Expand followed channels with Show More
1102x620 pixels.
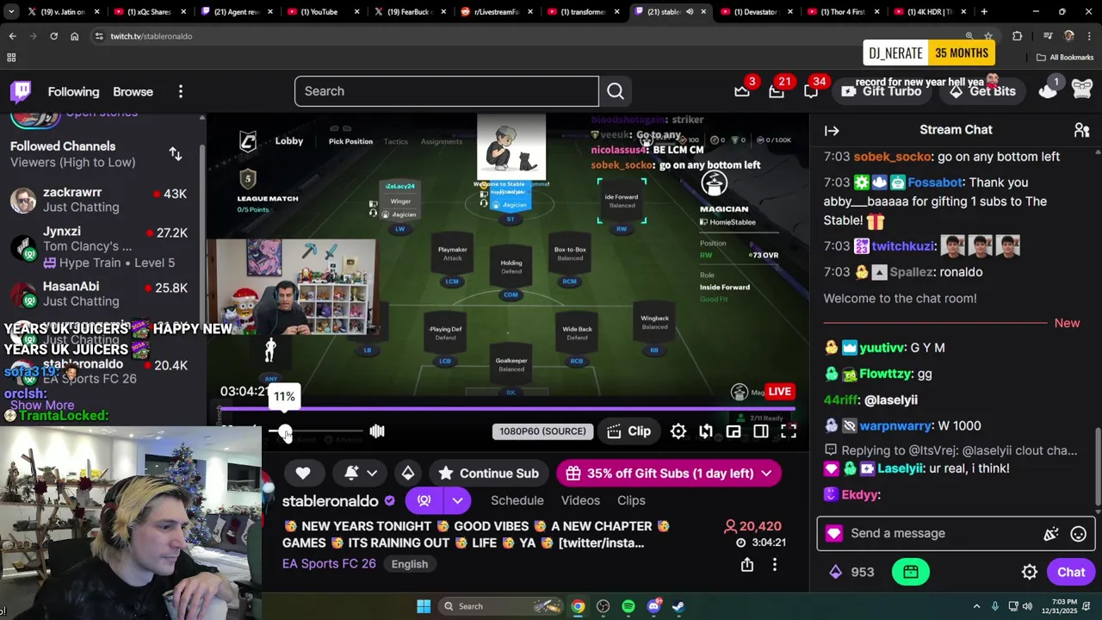[42, 405]
